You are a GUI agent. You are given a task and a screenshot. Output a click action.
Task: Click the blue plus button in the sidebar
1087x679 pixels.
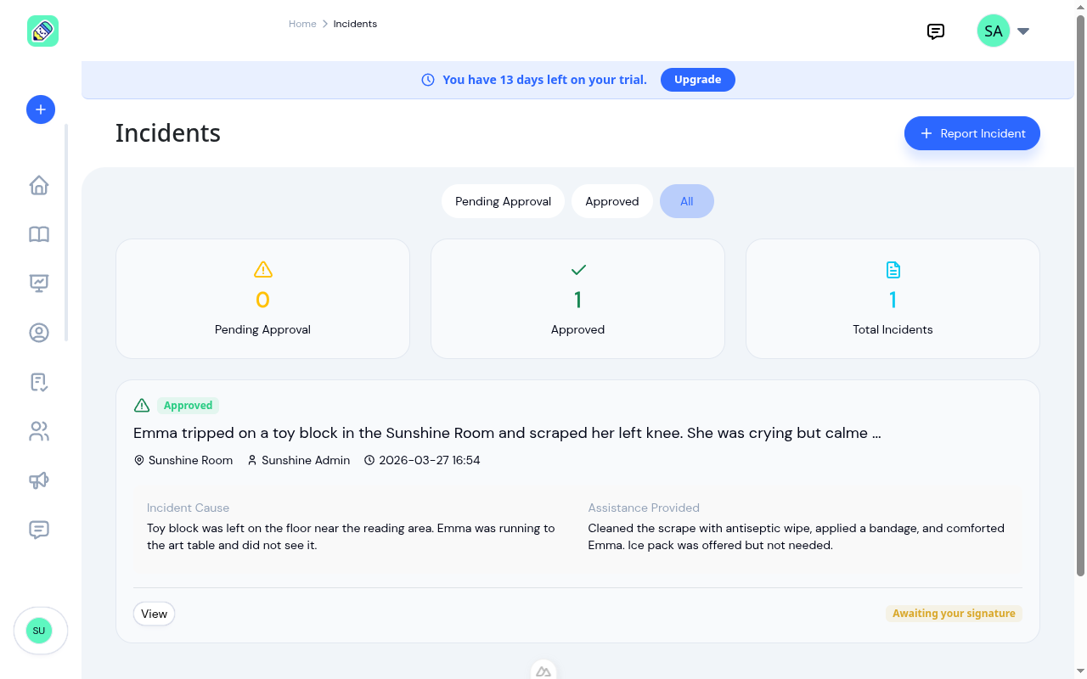tap(41, 109)
